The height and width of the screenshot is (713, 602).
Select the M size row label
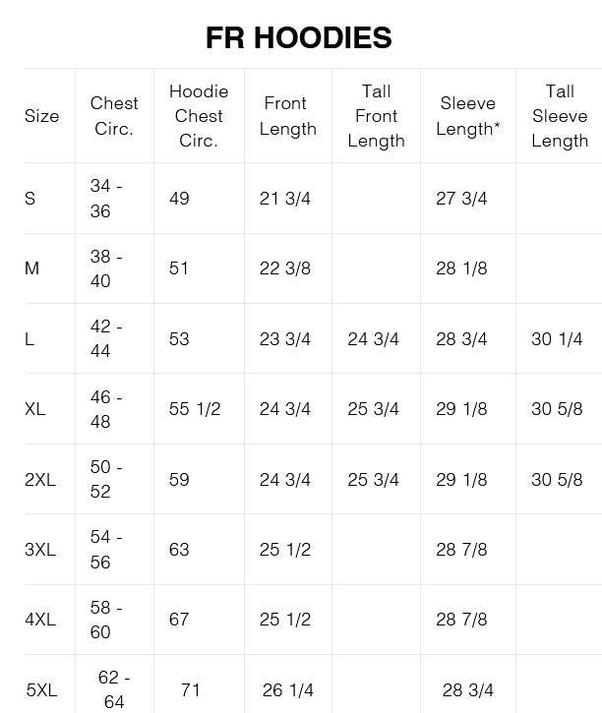click(31, 268)
